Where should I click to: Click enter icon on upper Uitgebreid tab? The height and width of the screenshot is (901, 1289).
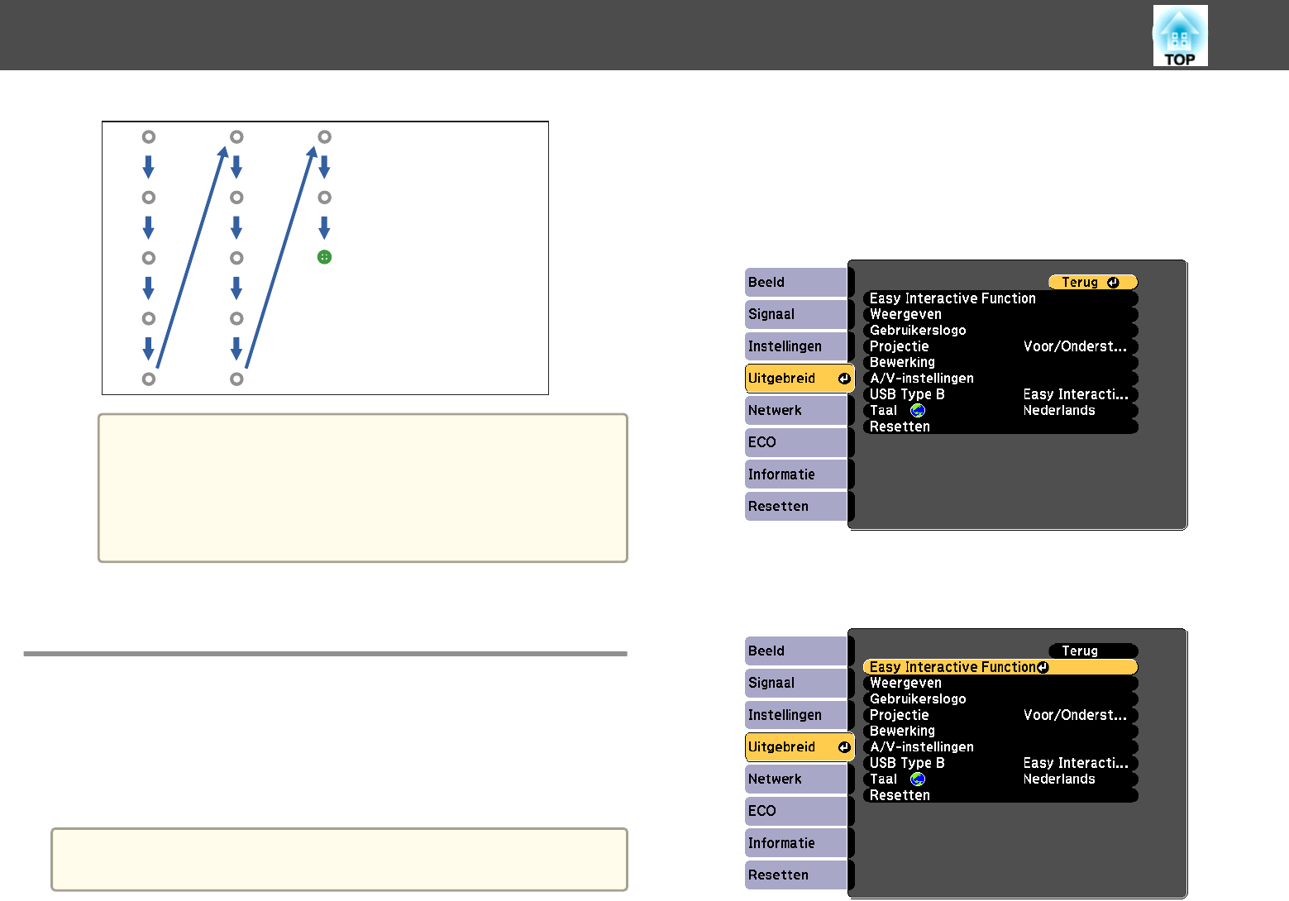point(843,379)
